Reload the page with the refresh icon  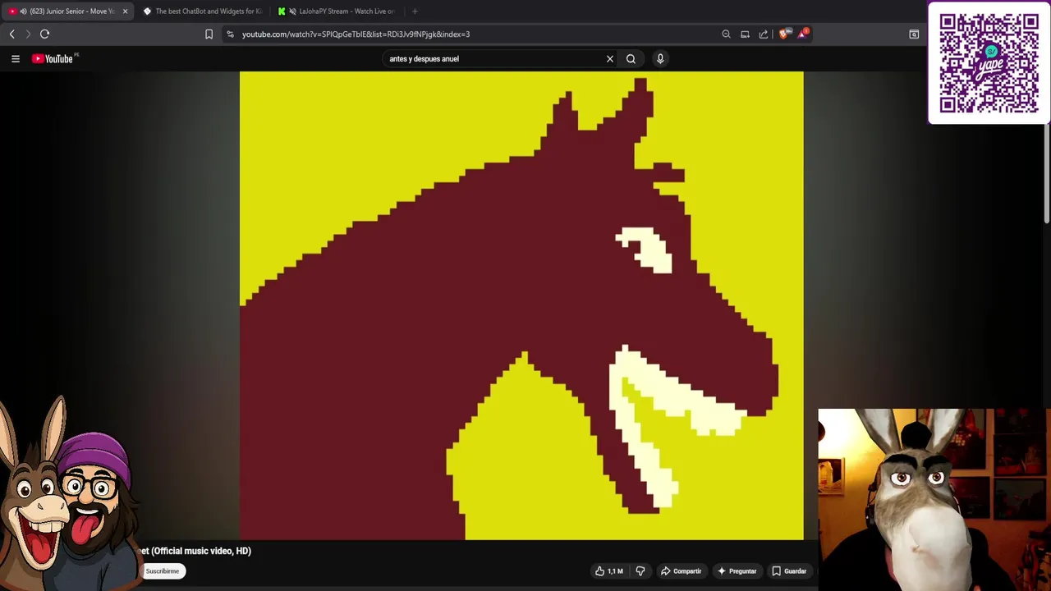click(44, 34)
